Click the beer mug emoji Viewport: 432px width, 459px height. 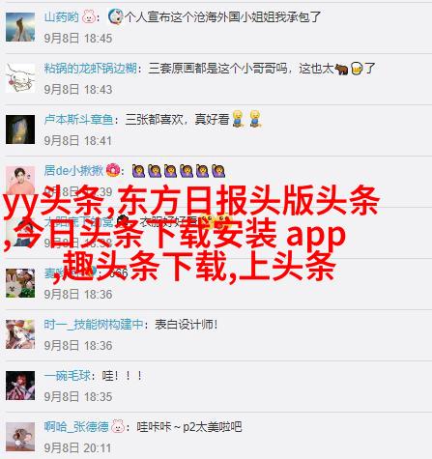357,69
